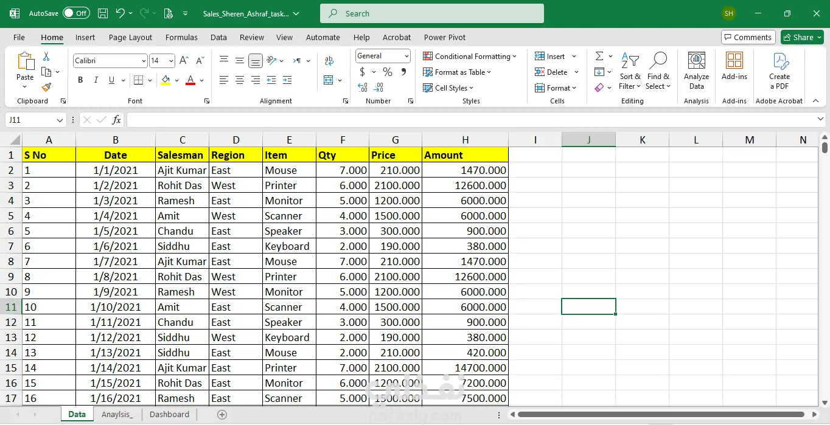
Task: Click the Cut scissors icon
Action: (46, 57)
